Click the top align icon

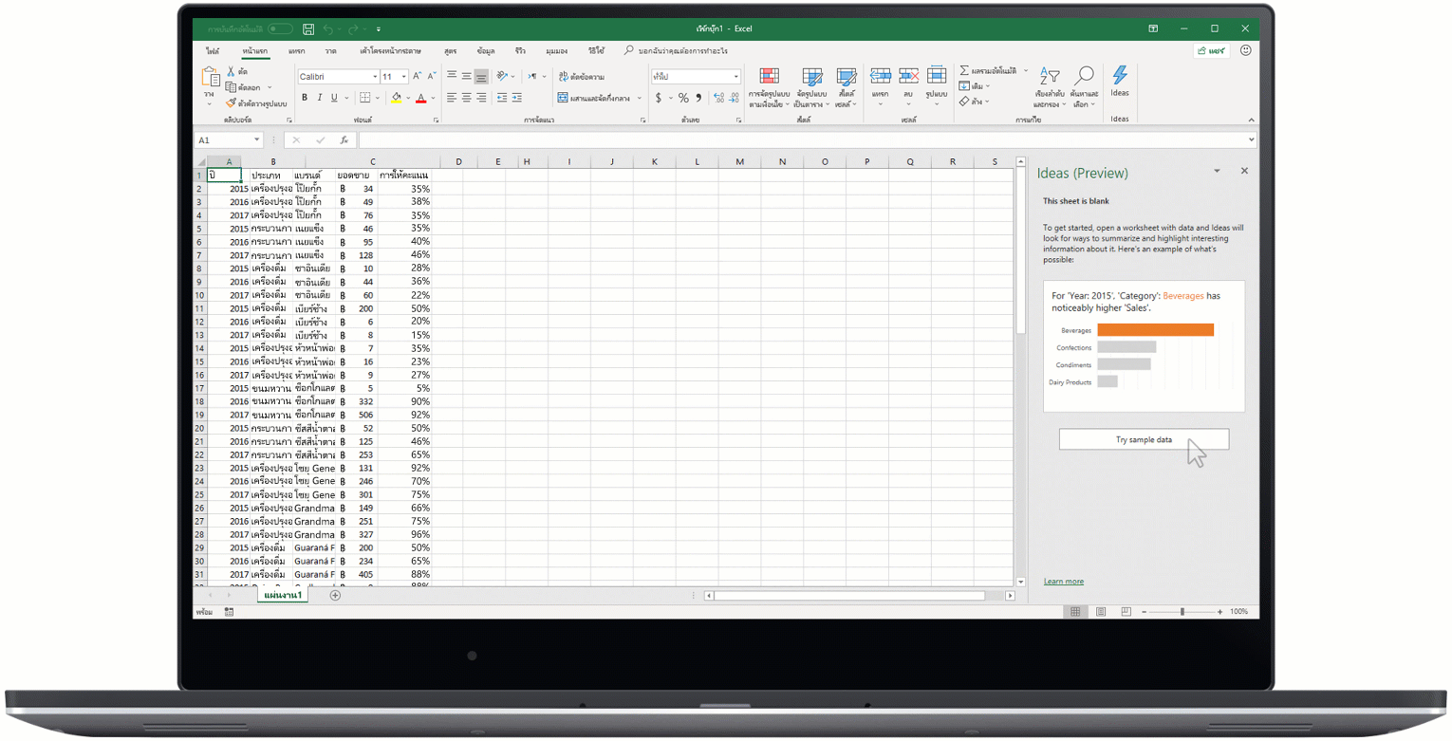click(453, 76)
